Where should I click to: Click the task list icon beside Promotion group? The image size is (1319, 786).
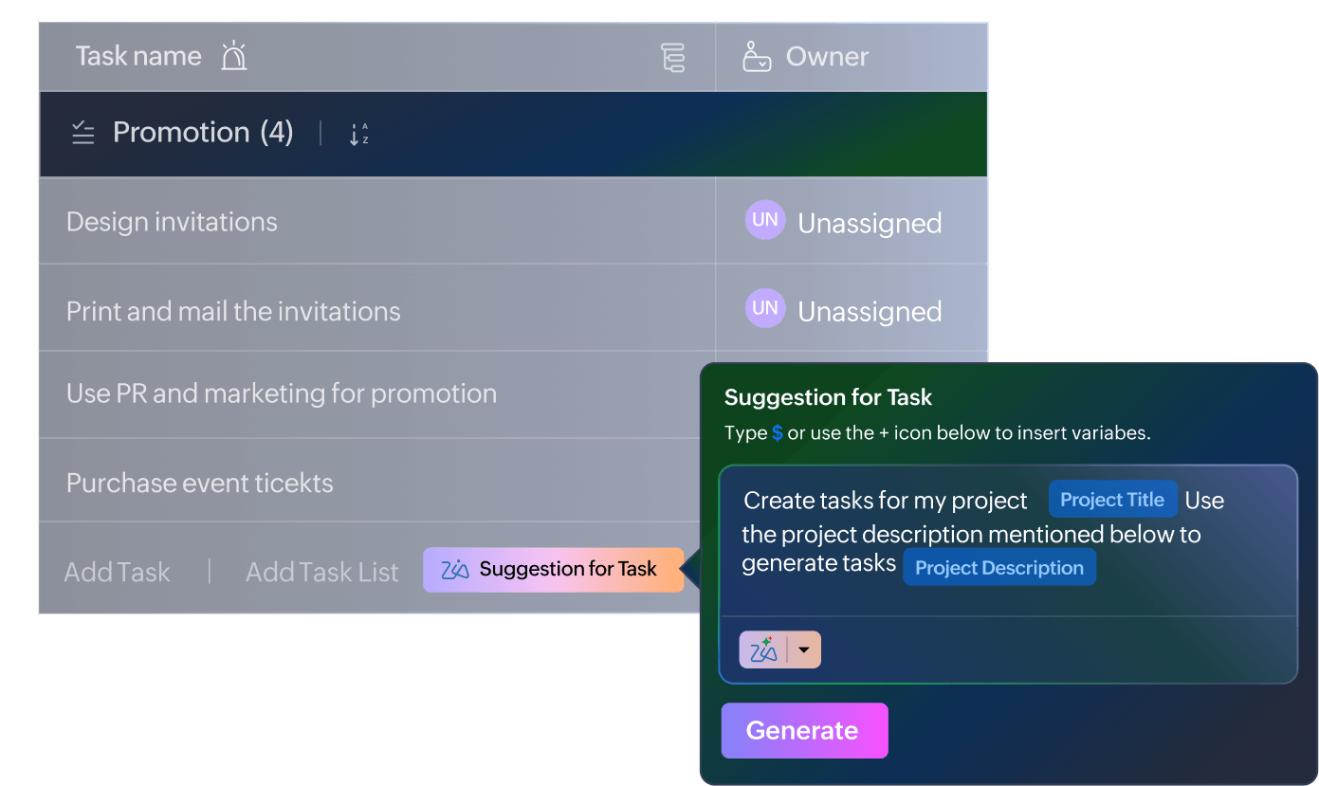click(x=83, y=133)
